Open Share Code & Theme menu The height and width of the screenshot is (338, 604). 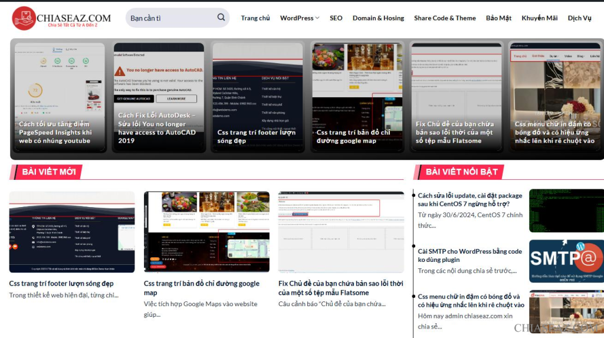coord(445,18)
